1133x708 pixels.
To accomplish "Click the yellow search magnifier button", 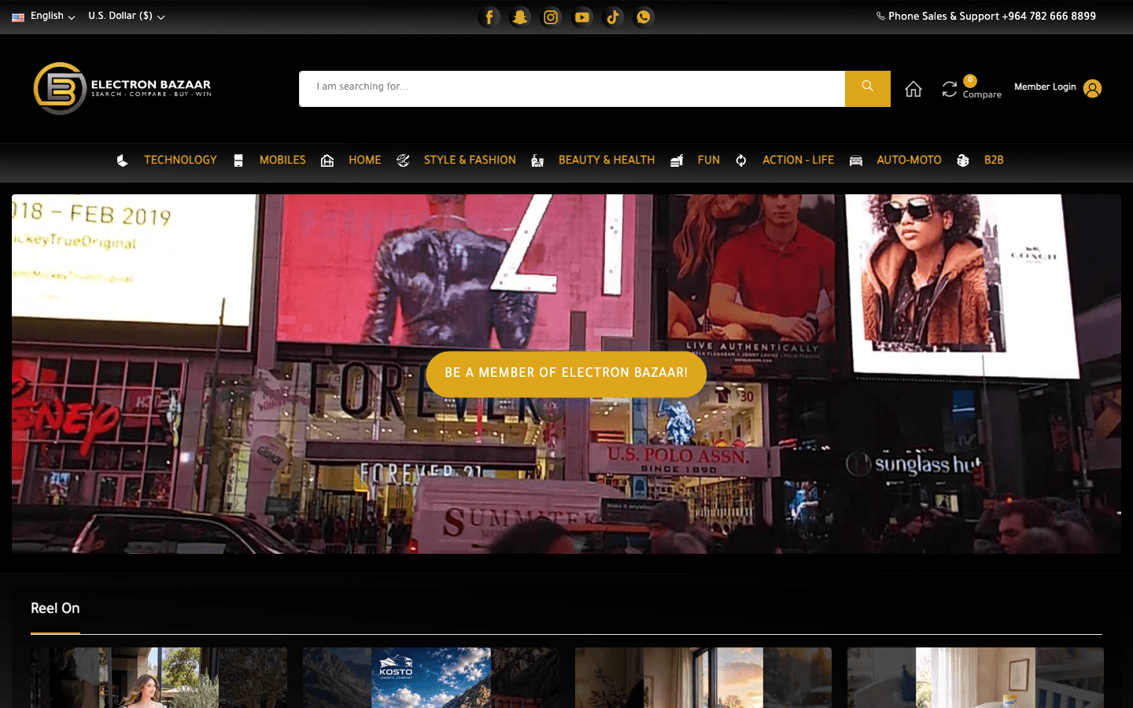I will pos(868,88).
